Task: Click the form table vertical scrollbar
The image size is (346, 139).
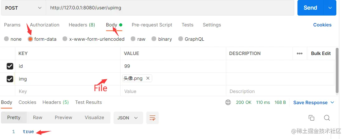Action: (x=337, y=71)
